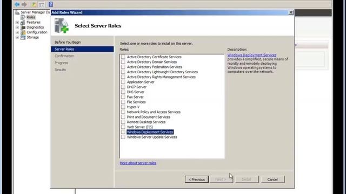Open the More about server roles link
346x194 pixels.
tap(138, 163)
